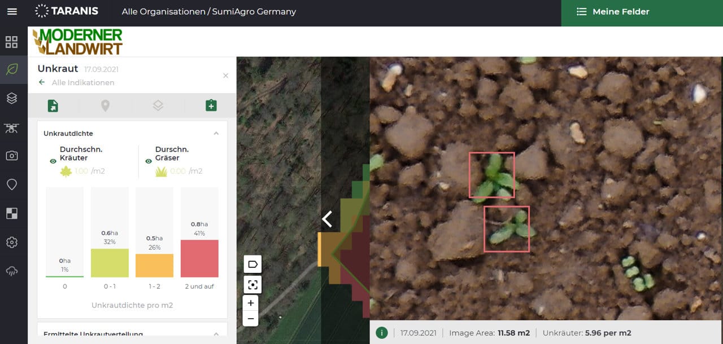Open the weather cloud icon in sidebar
This screenshot has height=344, width=723.
tap(12, 271)
